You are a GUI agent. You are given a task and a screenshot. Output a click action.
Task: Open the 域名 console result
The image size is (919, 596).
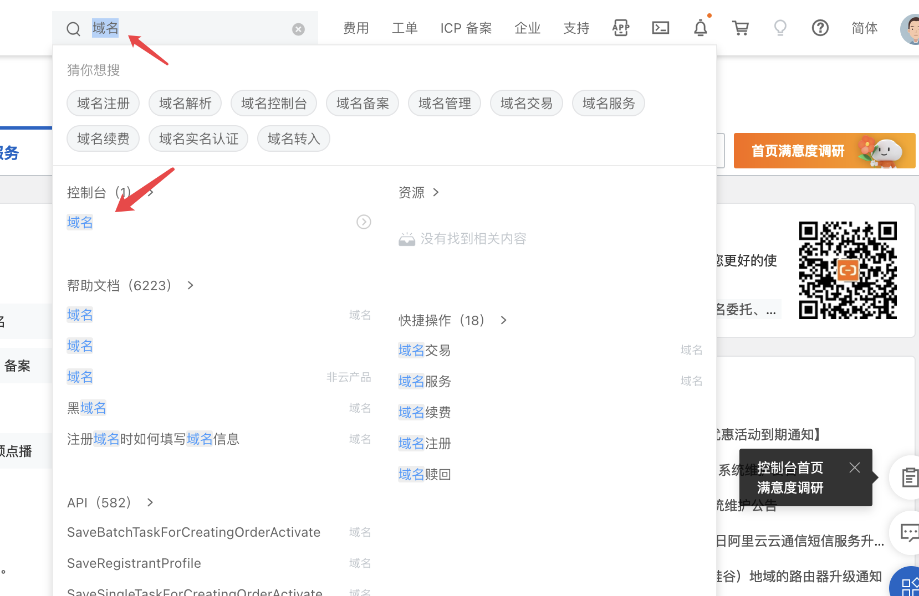pos(80,223)
